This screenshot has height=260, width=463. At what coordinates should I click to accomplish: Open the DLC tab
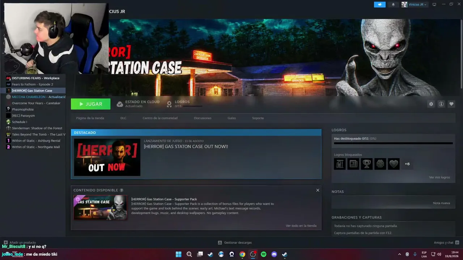(x=123, y=118)
